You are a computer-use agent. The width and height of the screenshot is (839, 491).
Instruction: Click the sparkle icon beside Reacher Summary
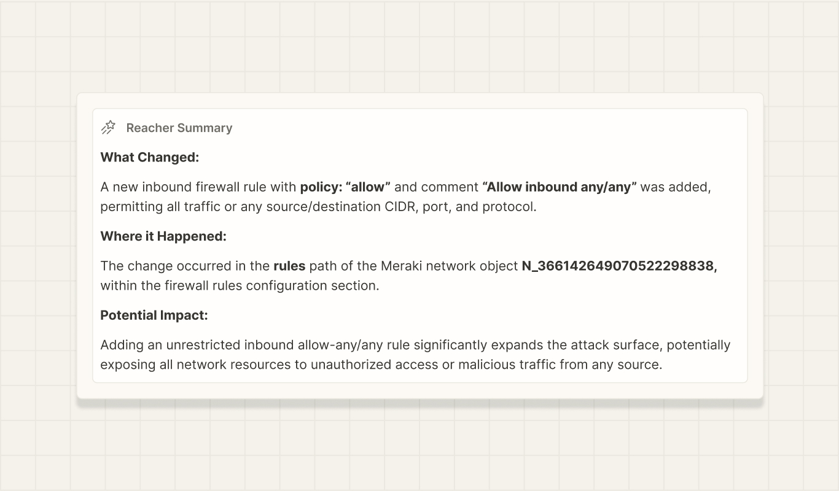pyautogui.click(x=108, y=128)
